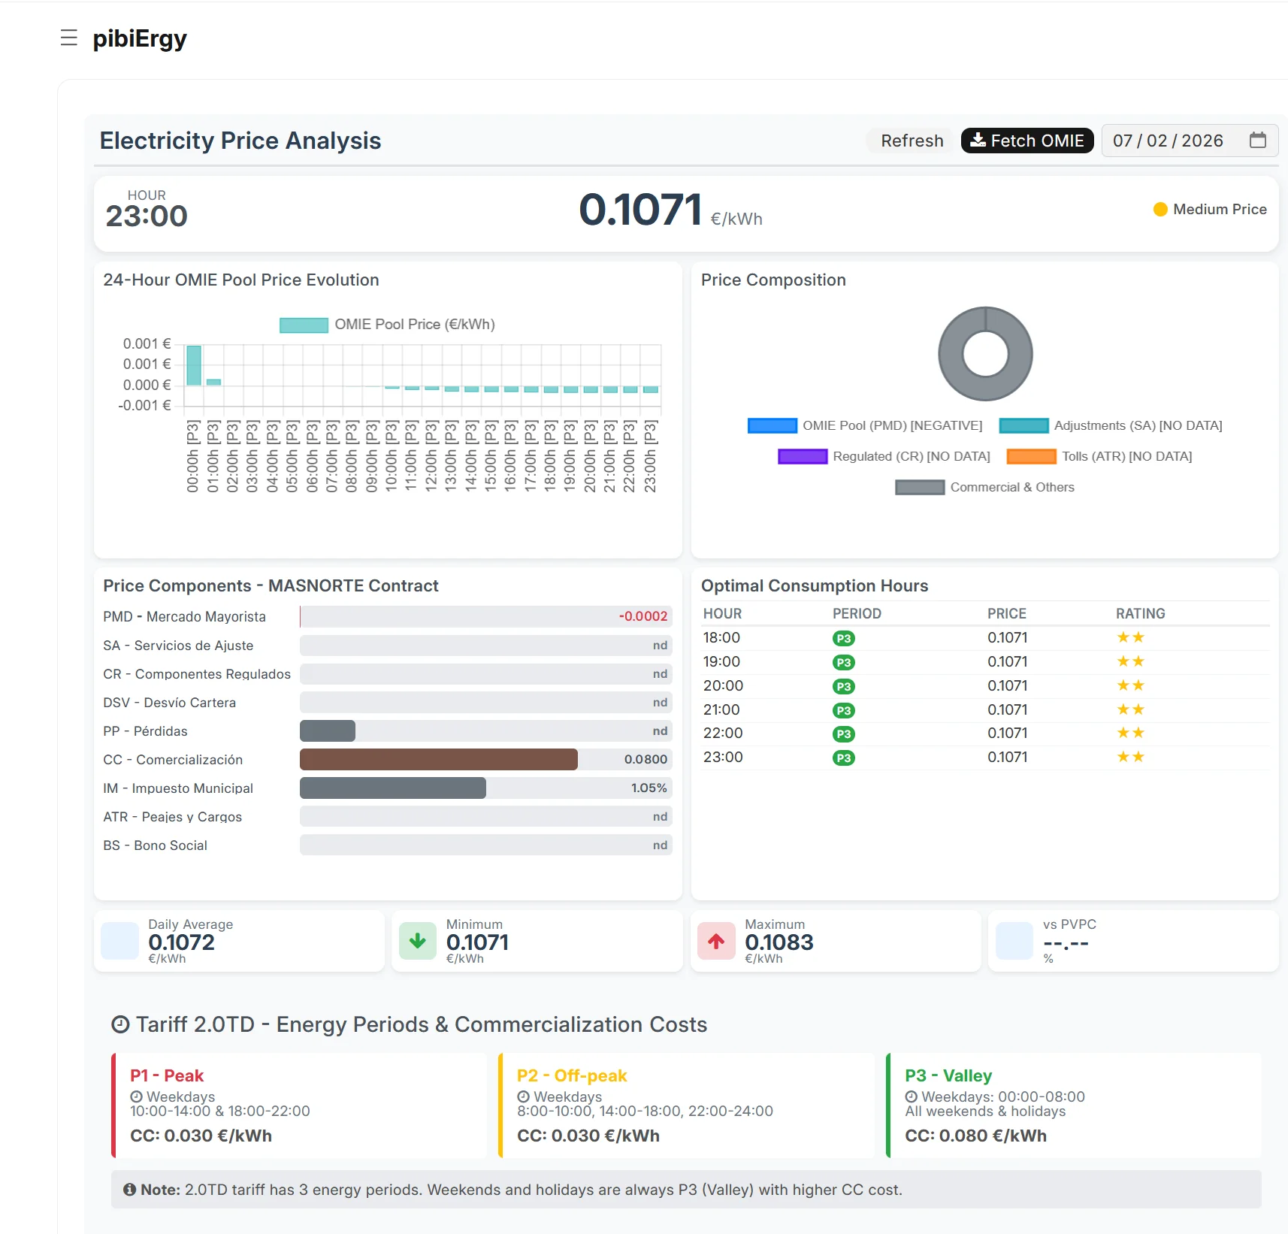Screen dimensions: 1288x1234
Task: Click the star rating for 23:00
Action: pyautogui.click(x=1129, y=757)
